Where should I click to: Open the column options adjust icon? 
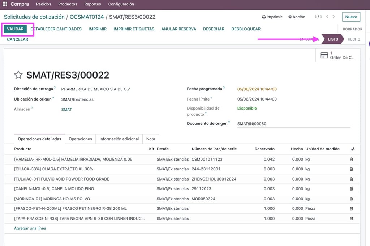click(x=353, y=149)
